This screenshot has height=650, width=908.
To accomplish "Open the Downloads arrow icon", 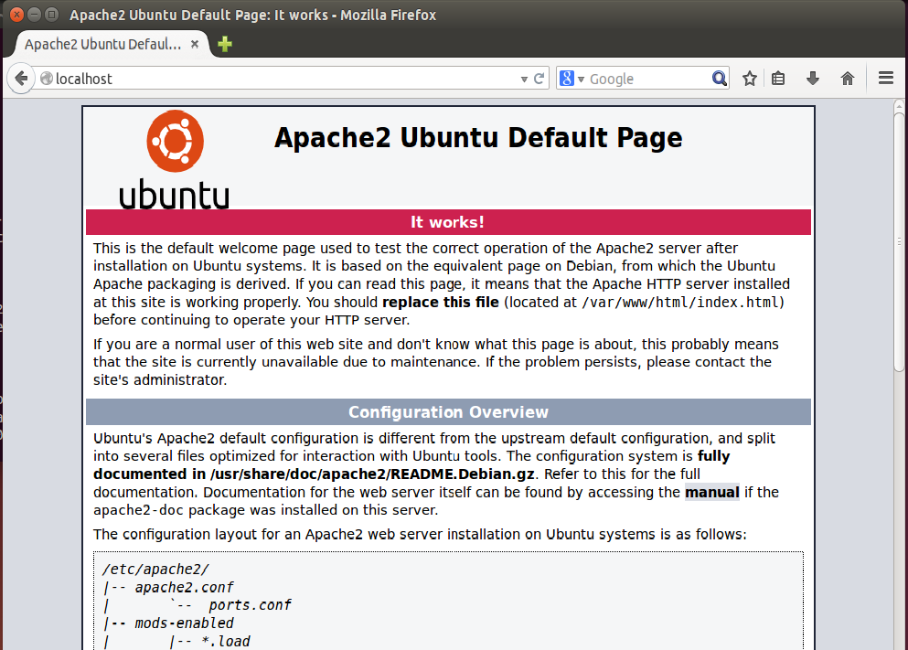I will [812, 79].
